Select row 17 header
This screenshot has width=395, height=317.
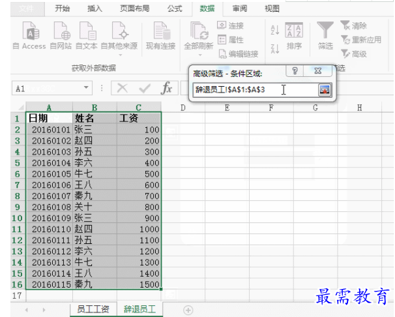(x=18, y=295)
